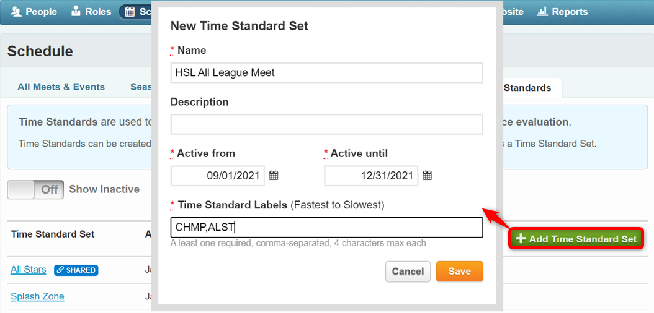Open the Splash Zone time standard set

[37, 296]
